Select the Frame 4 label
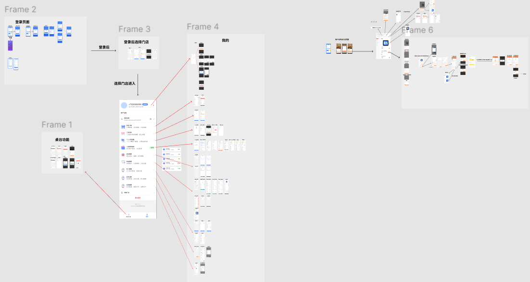530x282 pixels. click(203, 27)
